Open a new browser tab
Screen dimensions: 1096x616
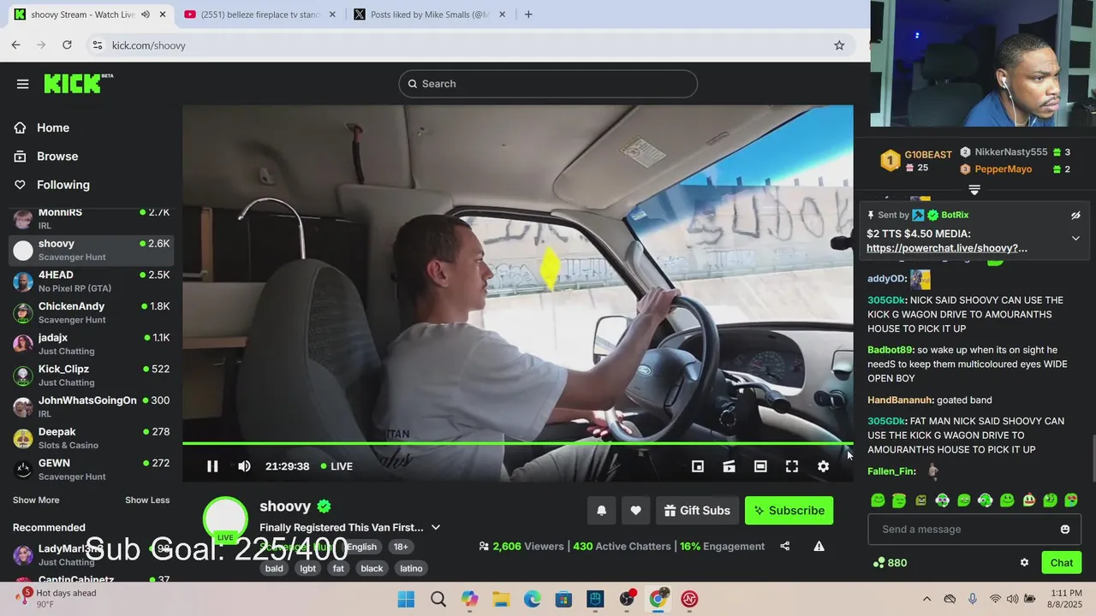pos(528,15)
